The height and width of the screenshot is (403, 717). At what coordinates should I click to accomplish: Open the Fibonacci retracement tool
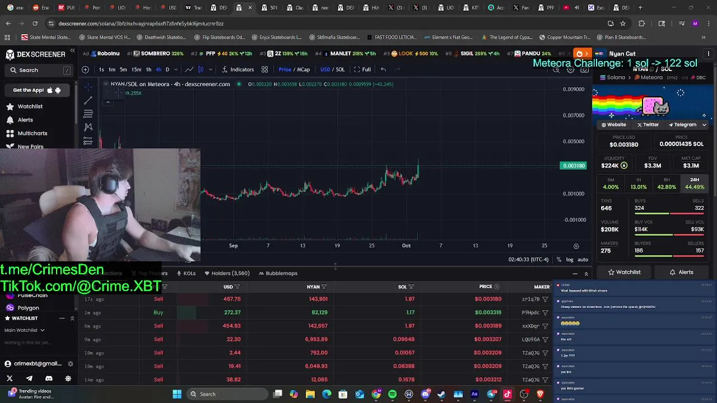[x=88, y=114]
